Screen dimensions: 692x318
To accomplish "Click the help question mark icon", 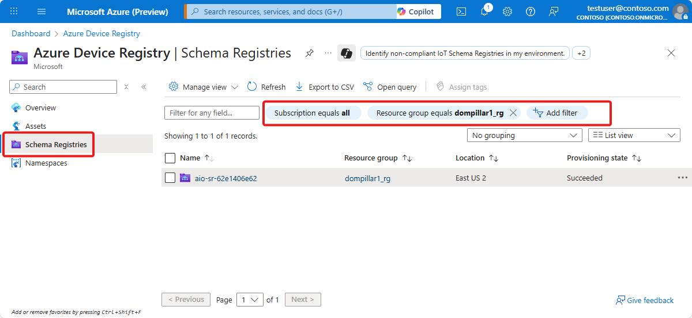I will [531, 12].
